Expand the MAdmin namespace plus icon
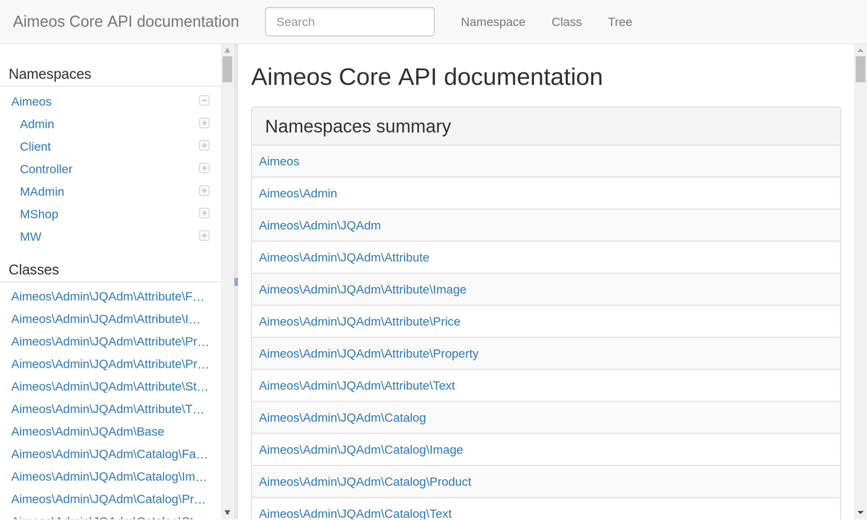This screenshot has width=867, height=520. coord(204,190)
